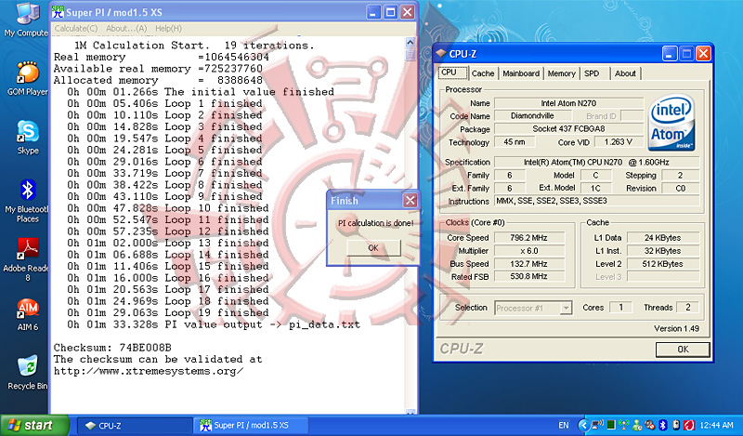Viewport: 743px width, 436px height.
Task: Close the Finish dialog
Action: click(x=411, y=200)
